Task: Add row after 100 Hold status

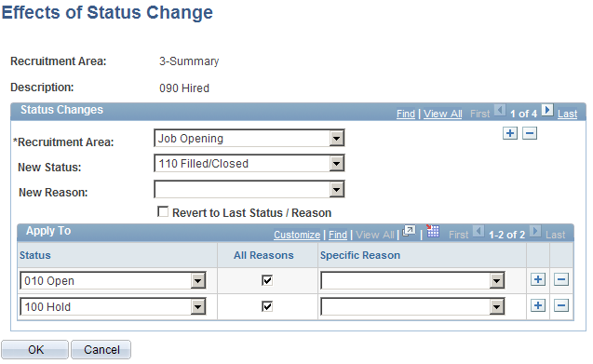Action: [538, 305]
